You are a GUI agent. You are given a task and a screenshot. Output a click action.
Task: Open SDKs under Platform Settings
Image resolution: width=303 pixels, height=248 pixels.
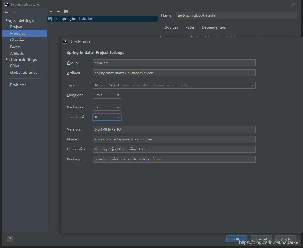pyautogui.click(x=15, y=66)
